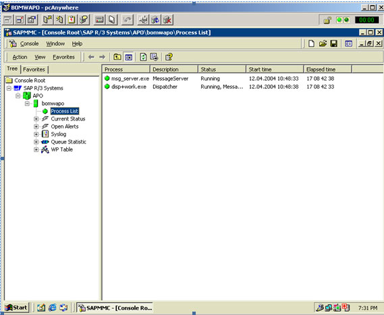Toggle the Show/Hide Console Tree icon

point(129,57)
